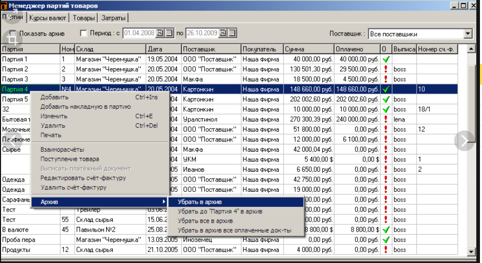Click red exclamation status in Партия 3 row
Image resolution: width=482 pixels, height=263 pixels.
(385, 79)
